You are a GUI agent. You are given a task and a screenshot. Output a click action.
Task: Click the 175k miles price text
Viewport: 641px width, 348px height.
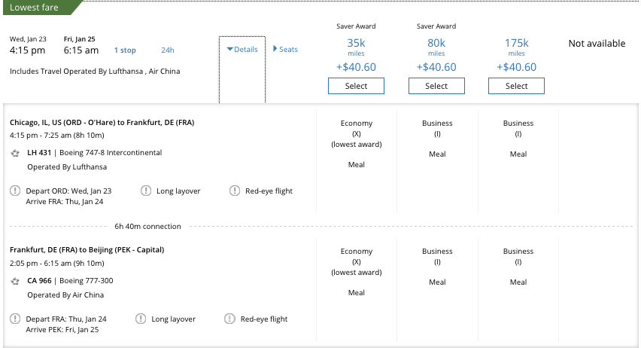(516, 44)
